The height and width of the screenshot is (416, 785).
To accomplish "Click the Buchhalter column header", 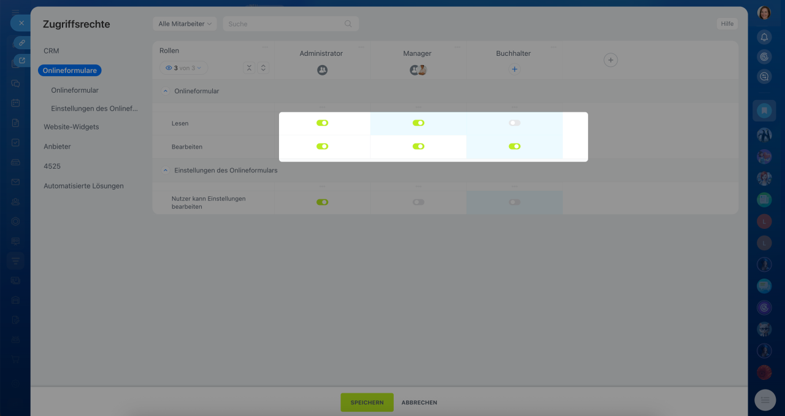I will 513,53.
